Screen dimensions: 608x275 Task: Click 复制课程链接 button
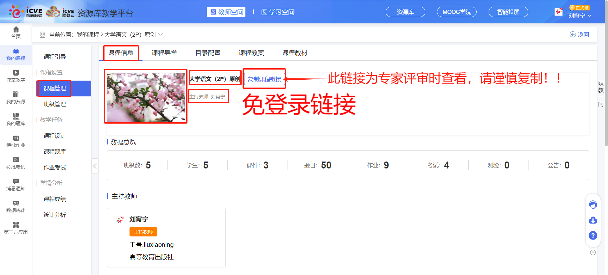264,79
